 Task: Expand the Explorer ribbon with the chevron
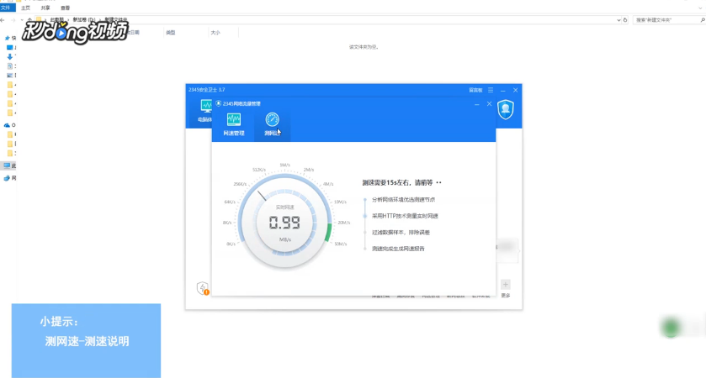[x=700, y=8]
